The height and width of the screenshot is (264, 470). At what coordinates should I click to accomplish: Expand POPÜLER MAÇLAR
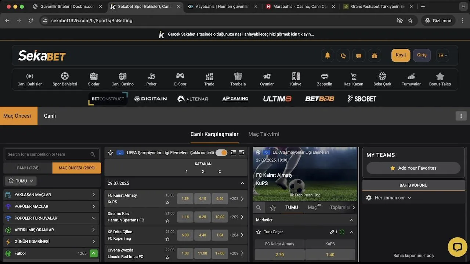51,206
